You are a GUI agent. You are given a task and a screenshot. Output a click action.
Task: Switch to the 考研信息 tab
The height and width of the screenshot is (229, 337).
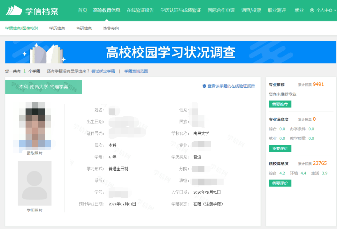coord(84,28)
